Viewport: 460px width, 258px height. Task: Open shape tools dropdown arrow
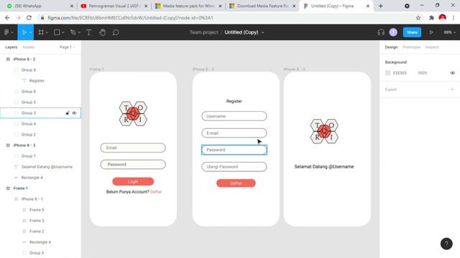(63, 32)
